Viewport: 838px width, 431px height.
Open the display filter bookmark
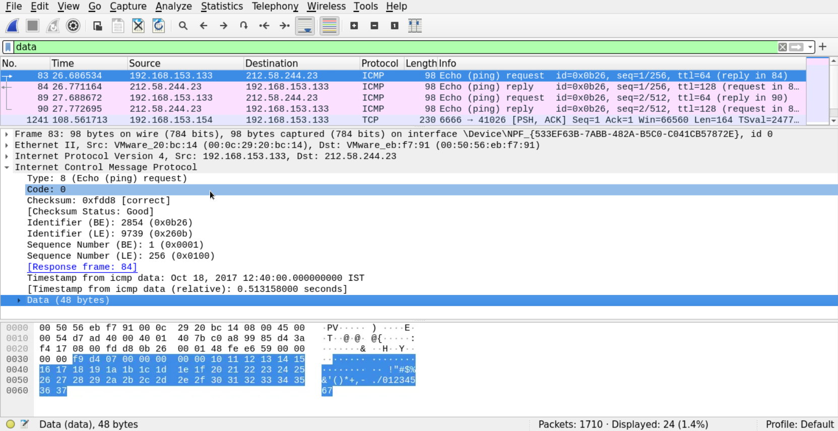point(8,47)
